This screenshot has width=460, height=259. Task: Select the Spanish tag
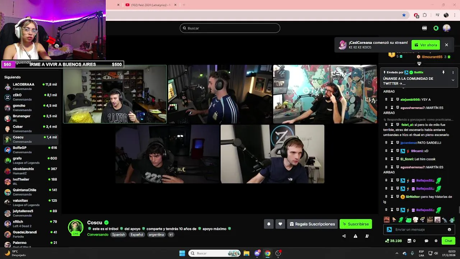(118, 235)
